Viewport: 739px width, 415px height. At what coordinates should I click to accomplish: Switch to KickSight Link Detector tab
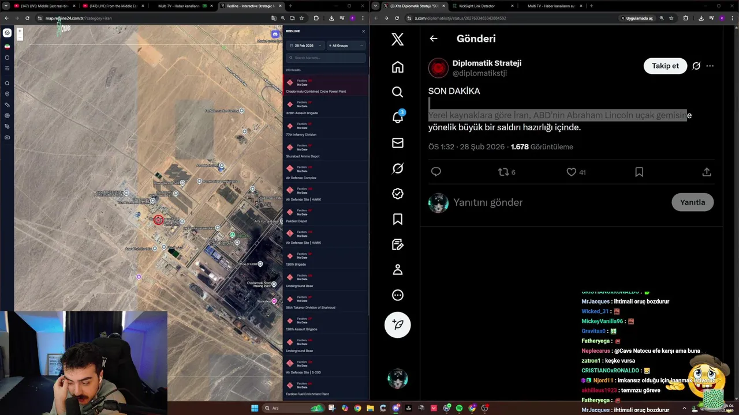[x=484, y=6]
